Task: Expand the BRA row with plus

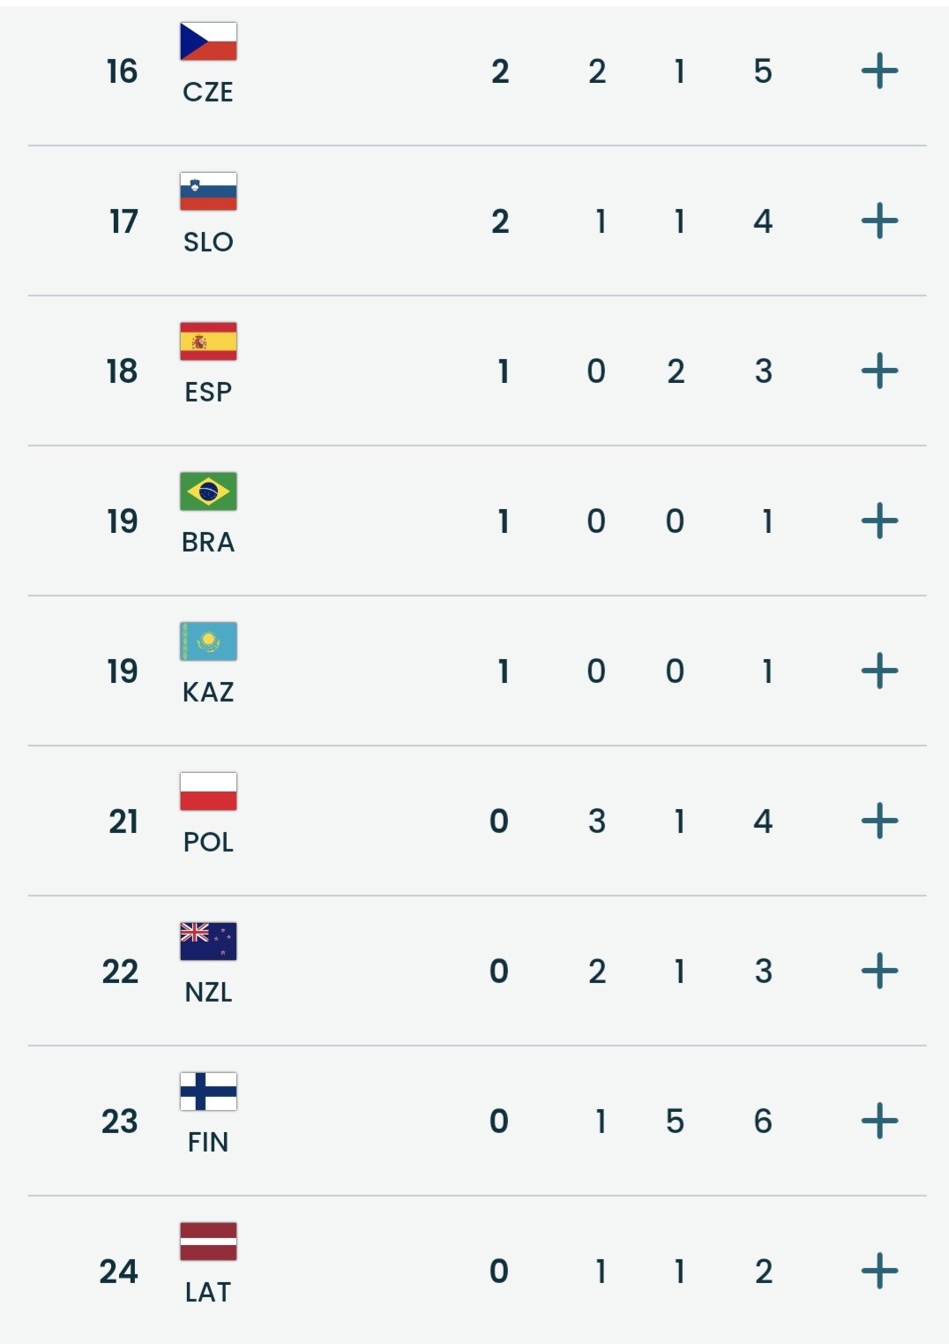Action: pos(879,521)
